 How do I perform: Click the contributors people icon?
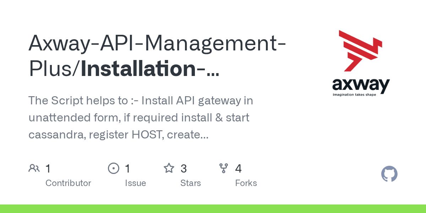click(34, 168)
